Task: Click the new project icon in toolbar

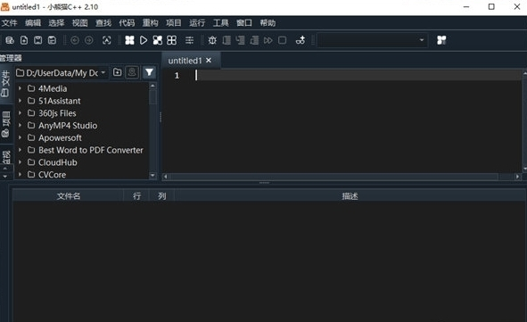Action: coord(10,40)
